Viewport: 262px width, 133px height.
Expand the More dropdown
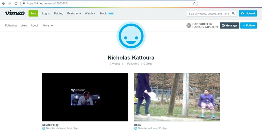47,25
